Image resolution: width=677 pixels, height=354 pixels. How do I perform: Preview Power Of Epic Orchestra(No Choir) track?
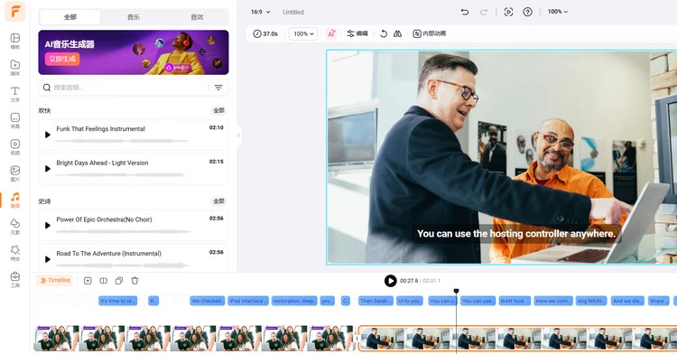48,226
